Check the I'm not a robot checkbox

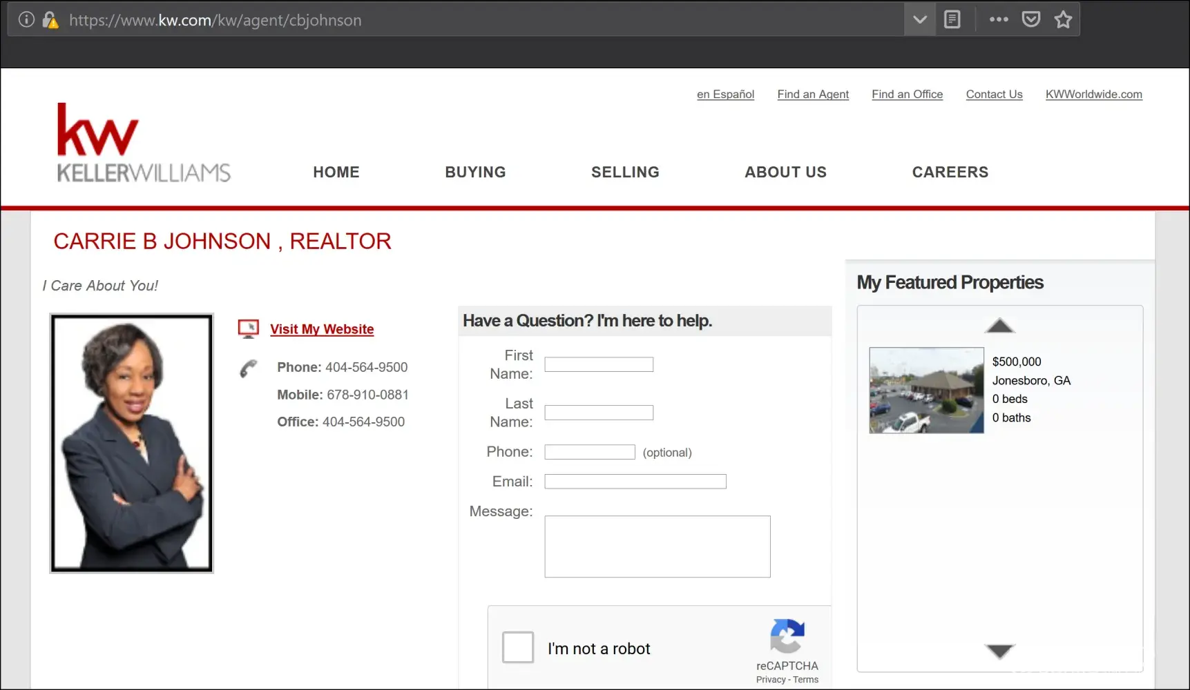(518, 647)
